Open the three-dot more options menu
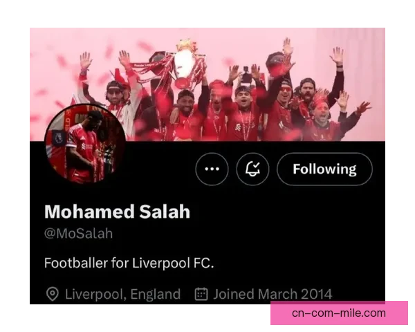415x332 pixels. pyautogui.click(x=212, y=169)
